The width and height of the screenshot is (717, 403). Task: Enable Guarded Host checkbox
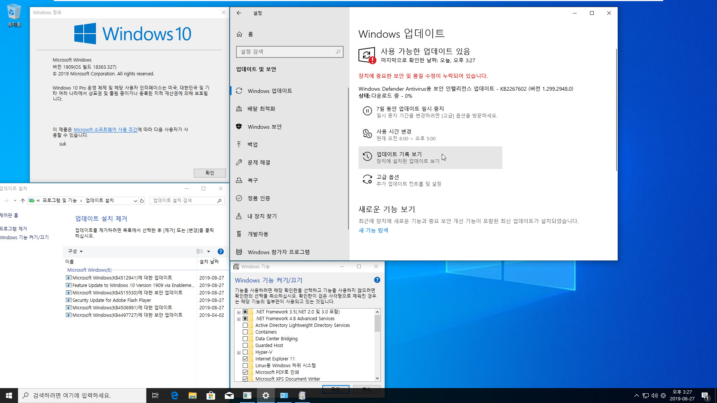coord(245,346)
